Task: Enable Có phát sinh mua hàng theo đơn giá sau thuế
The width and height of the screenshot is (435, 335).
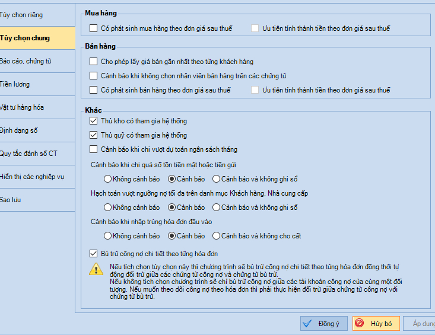Action: [x=94, y=28]
